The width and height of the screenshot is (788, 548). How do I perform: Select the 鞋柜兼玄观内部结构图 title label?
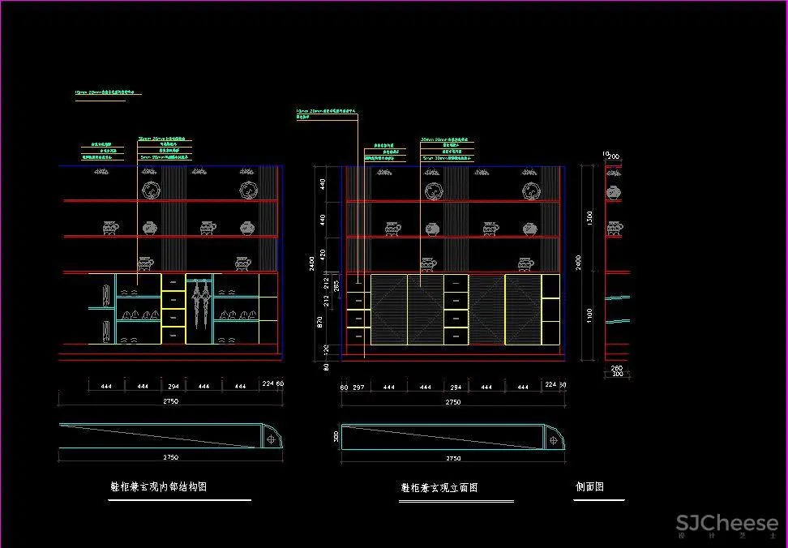159,487
